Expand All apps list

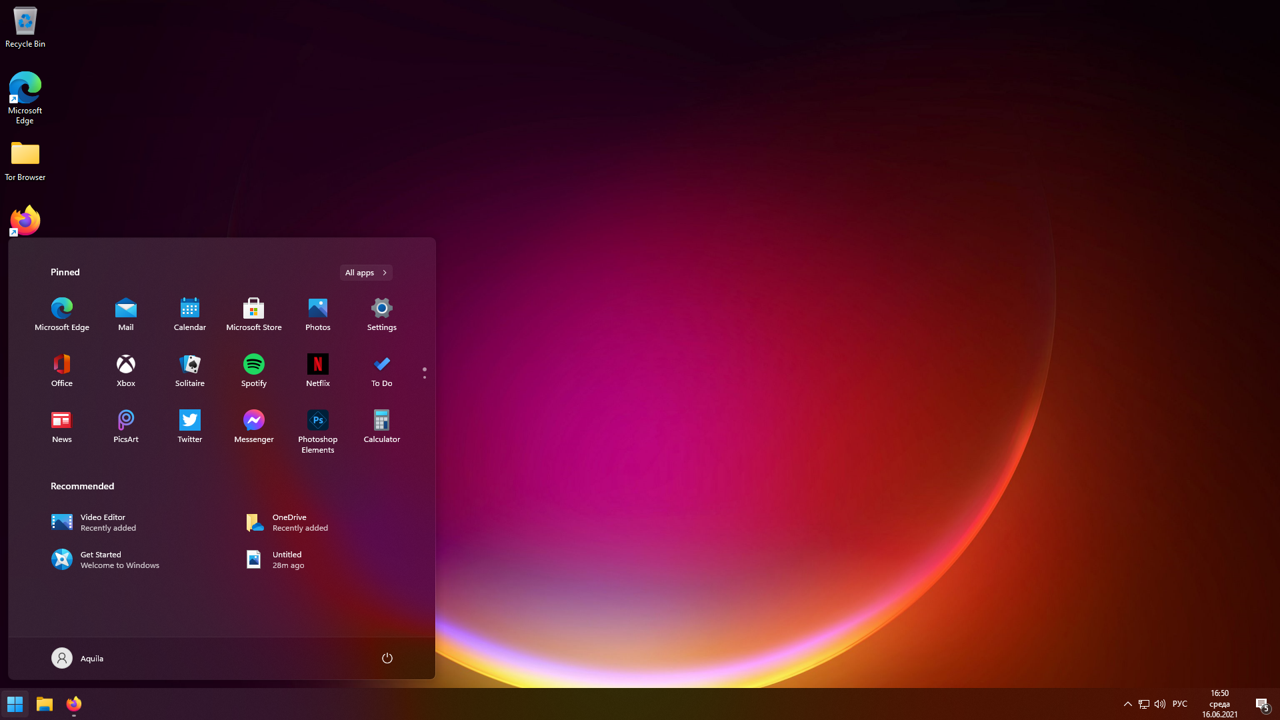[x=365, y=273]
